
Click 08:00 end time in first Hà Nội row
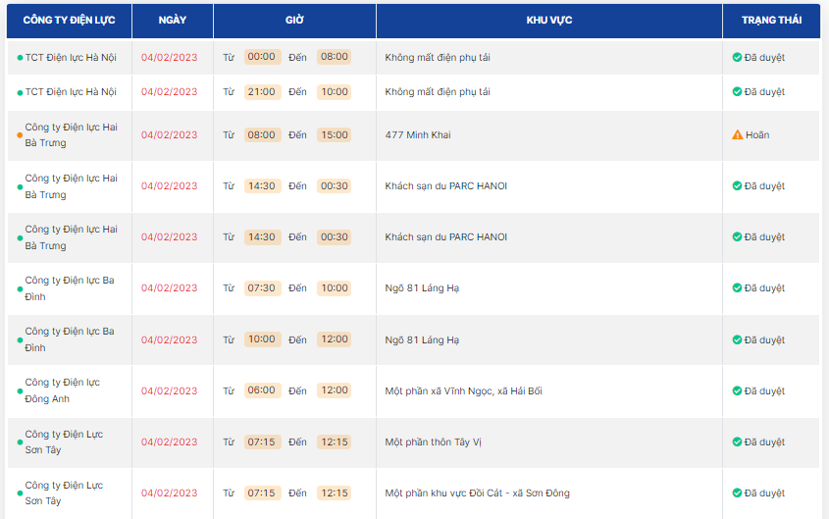pos(335,57)
